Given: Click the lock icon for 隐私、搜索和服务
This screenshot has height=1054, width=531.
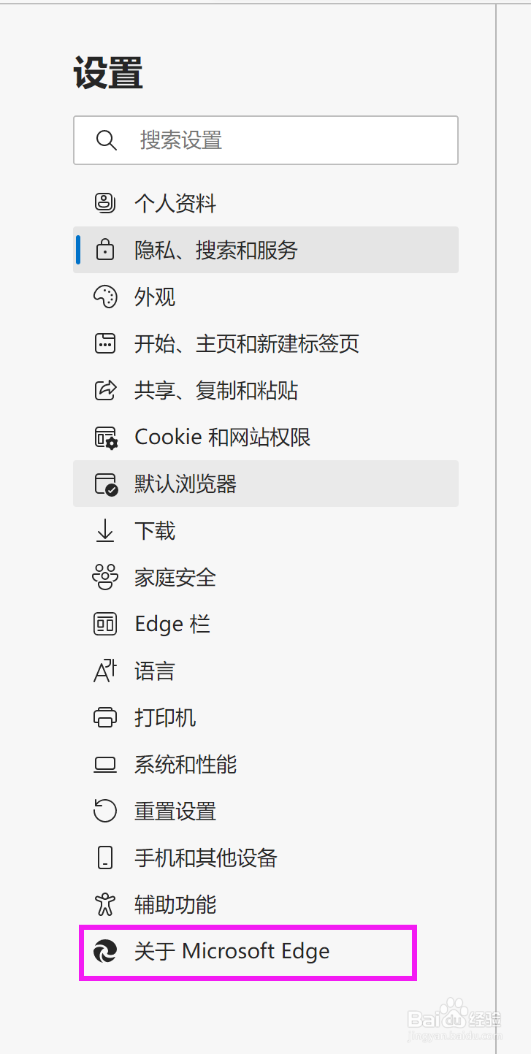Looking at the screenshot, I should pos(105,250).
